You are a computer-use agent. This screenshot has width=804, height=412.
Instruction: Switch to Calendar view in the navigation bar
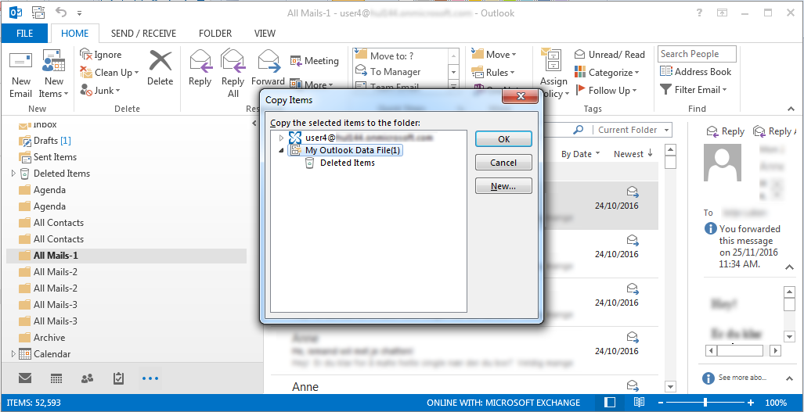click(56, 378)
